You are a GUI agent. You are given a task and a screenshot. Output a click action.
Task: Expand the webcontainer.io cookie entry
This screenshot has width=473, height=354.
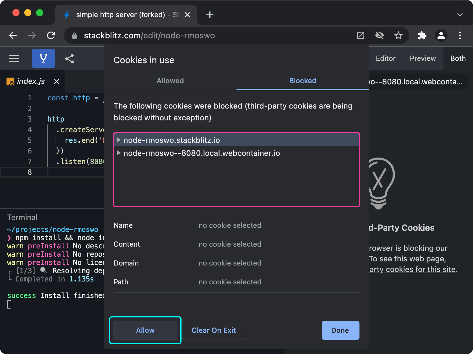pos(119,153)
